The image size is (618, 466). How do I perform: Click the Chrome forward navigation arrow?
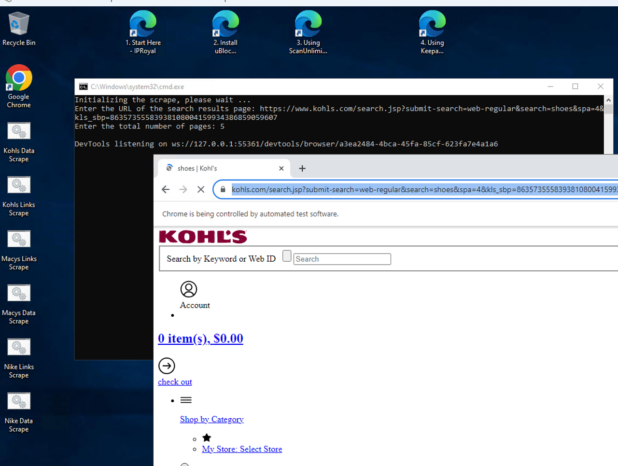click(x=183, y=189)
